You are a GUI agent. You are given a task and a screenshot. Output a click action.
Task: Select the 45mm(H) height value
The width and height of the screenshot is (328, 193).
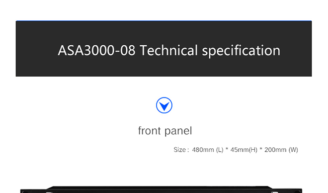point(244,150)
